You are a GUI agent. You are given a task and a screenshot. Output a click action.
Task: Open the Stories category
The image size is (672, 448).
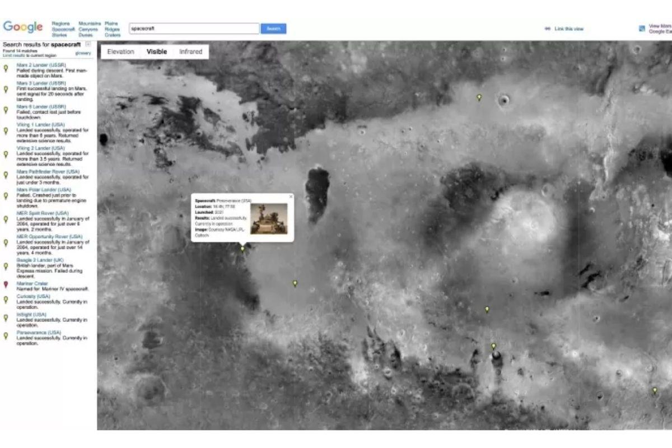click(59, 35)
